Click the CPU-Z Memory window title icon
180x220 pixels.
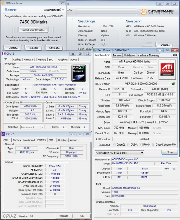pyautogui.click(x=3, y=134)
